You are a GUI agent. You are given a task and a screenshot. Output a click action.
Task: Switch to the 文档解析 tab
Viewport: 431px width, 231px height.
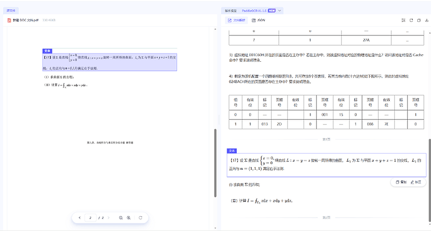tap(236, 21)
